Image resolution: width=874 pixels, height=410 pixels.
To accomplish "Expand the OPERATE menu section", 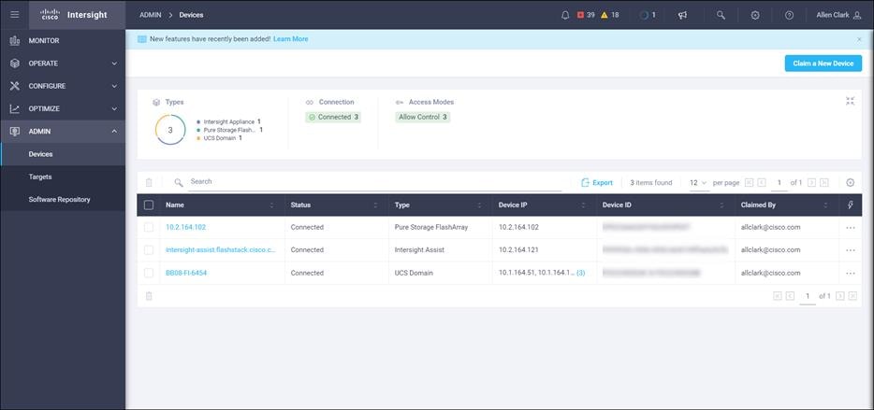I will (x=63, y=64).
